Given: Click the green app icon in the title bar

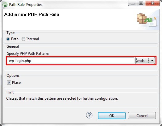Looking at the screenshot, I should [x=5, y=5].
